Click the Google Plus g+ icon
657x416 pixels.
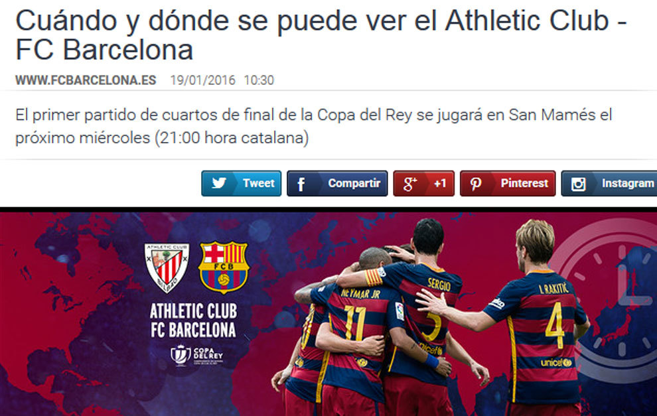point(409,184)
